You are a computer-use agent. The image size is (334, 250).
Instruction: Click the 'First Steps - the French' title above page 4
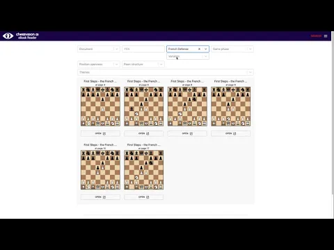point(100,81)
